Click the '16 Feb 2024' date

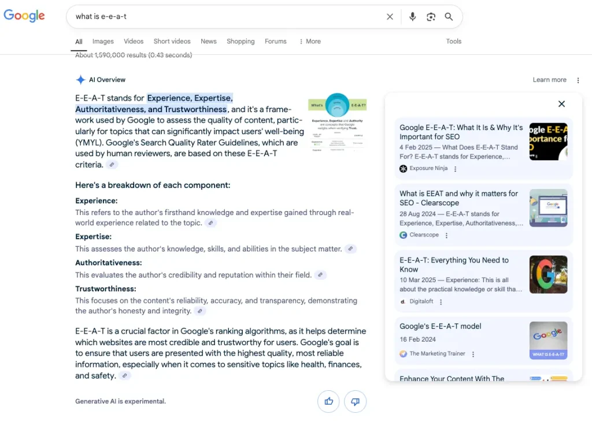click(417, 339)
